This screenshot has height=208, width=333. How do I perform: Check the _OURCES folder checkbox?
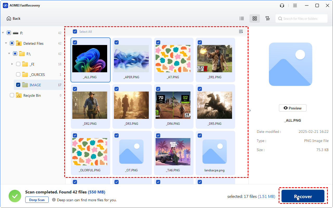18,75
